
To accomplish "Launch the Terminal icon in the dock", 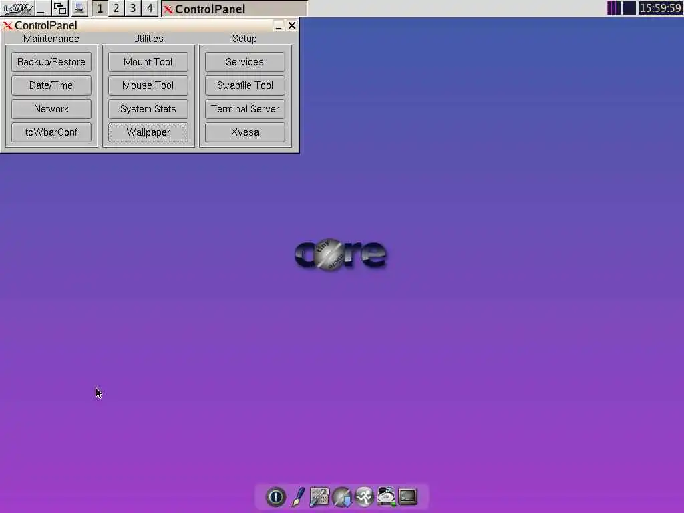I will [x=408, y=496].
